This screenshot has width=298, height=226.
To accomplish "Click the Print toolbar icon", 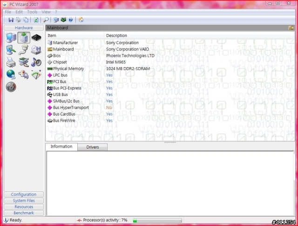I will (19, 20).
